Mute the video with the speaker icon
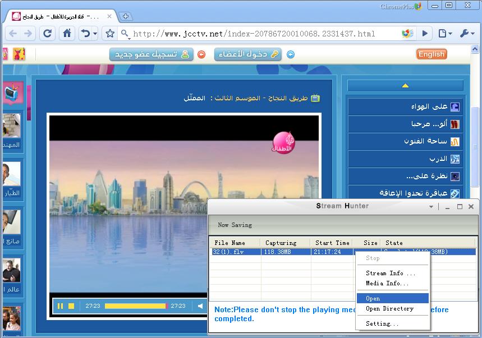This screenshot has width=482, height=338. pos(199,306)
